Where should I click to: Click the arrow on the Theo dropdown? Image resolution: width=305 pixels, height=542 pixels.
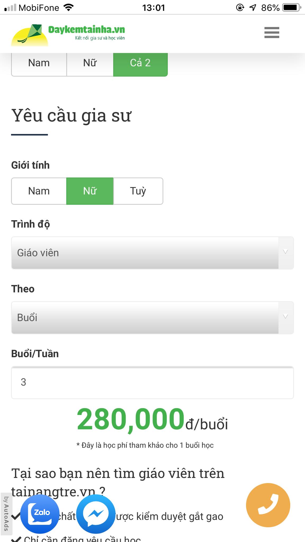[x=285, y=317]
